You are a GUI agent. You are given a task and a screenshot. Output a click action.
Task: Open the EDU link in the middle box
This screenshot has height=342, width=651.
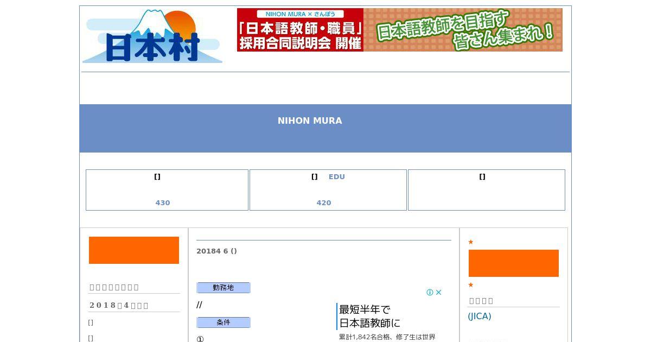pos(337,176)
